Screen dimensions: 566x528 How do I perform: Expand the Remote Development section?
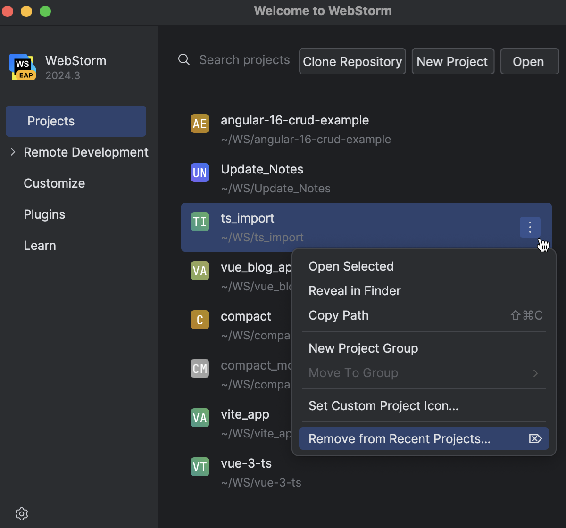13,152
